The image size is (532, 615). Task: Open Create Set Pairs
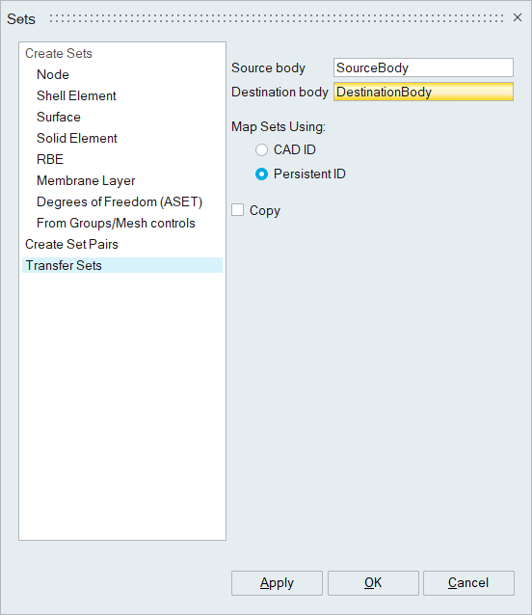(x=71, y=244)
